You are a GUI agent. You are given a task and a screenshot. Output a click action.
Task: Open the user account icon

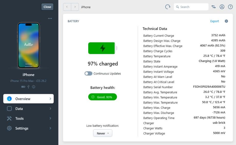(x=222, y=7)
